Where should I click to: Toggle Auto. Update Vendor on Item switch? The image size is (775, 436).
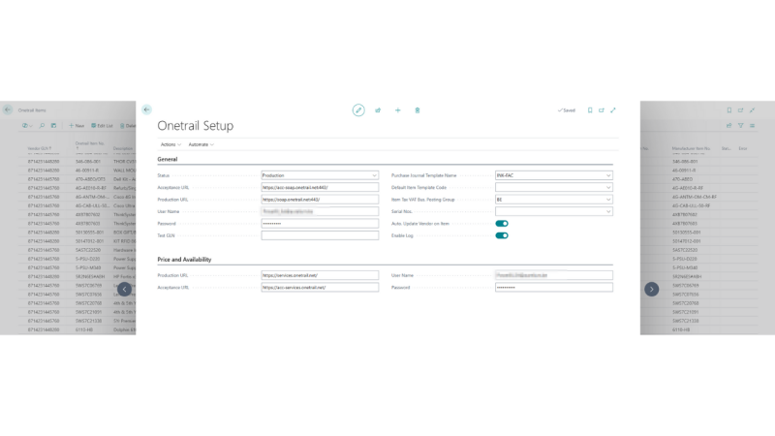coord(502,224)
